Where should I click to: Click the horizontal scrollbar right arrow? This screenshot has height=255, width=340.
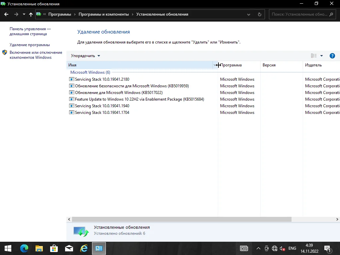click(x=337, y=219)
